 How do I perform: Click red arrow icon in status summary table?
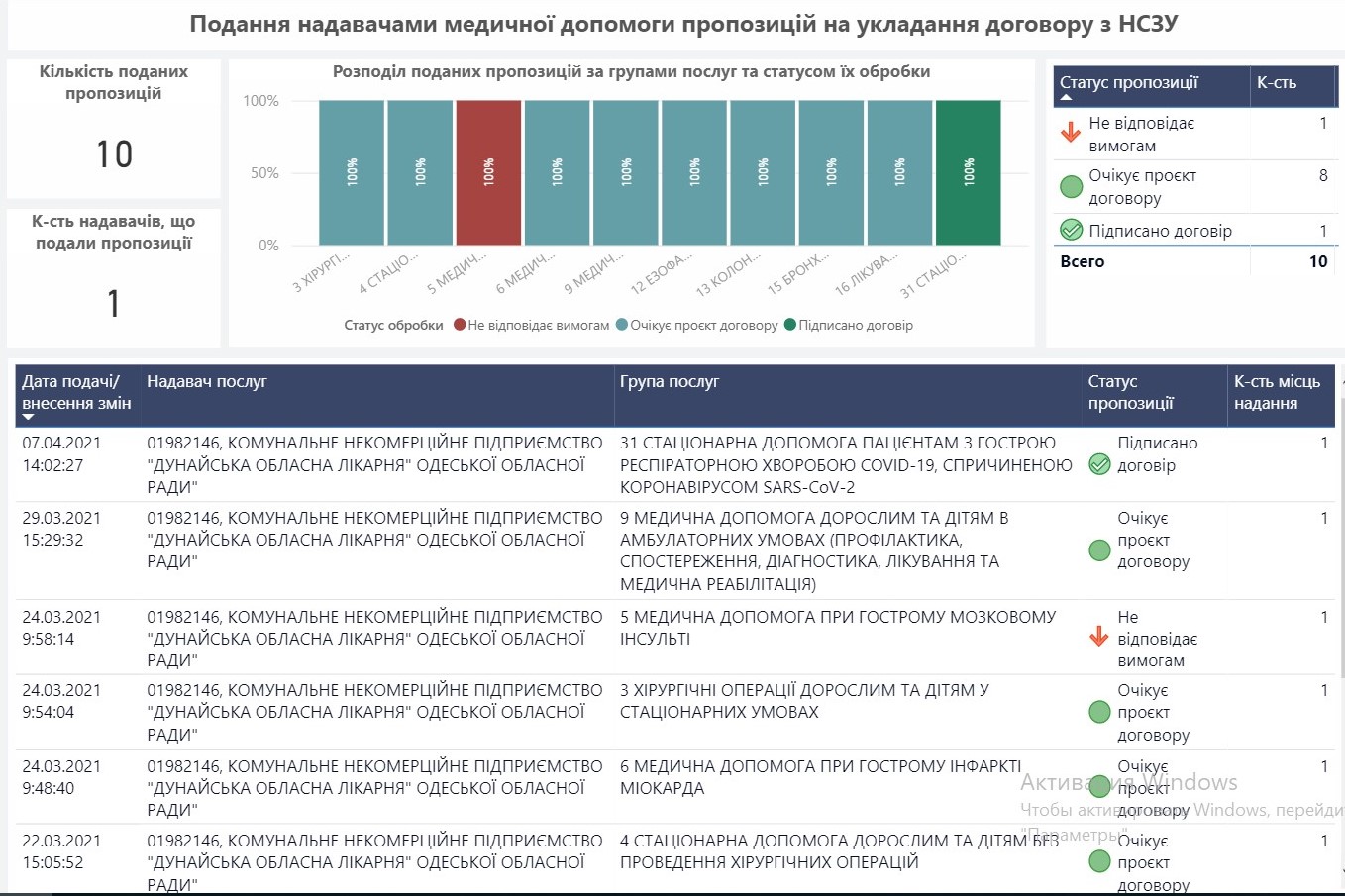pos(1071,132)
